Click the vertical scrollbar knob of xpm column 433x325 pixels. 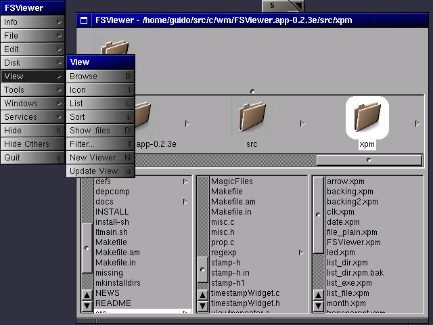(x=318, y=215)
